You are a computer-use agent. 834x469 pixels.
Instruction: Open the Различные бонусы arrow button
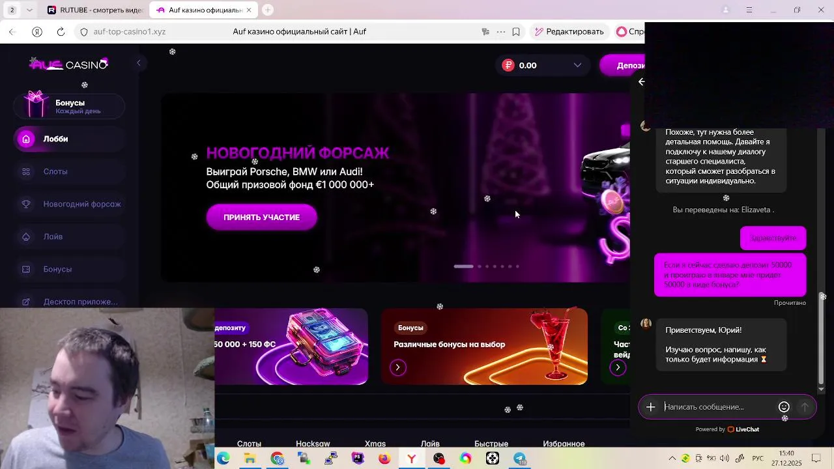click(x=397, y=367)
